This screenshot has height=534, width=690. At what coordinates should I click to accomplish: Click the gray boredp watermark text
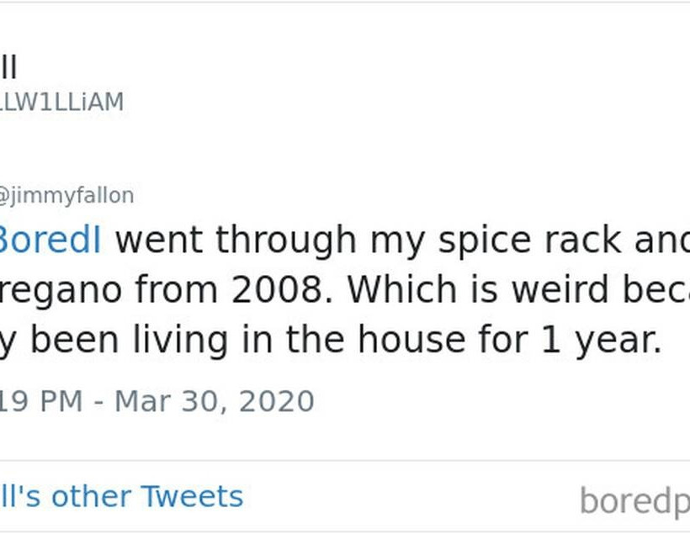634,501
